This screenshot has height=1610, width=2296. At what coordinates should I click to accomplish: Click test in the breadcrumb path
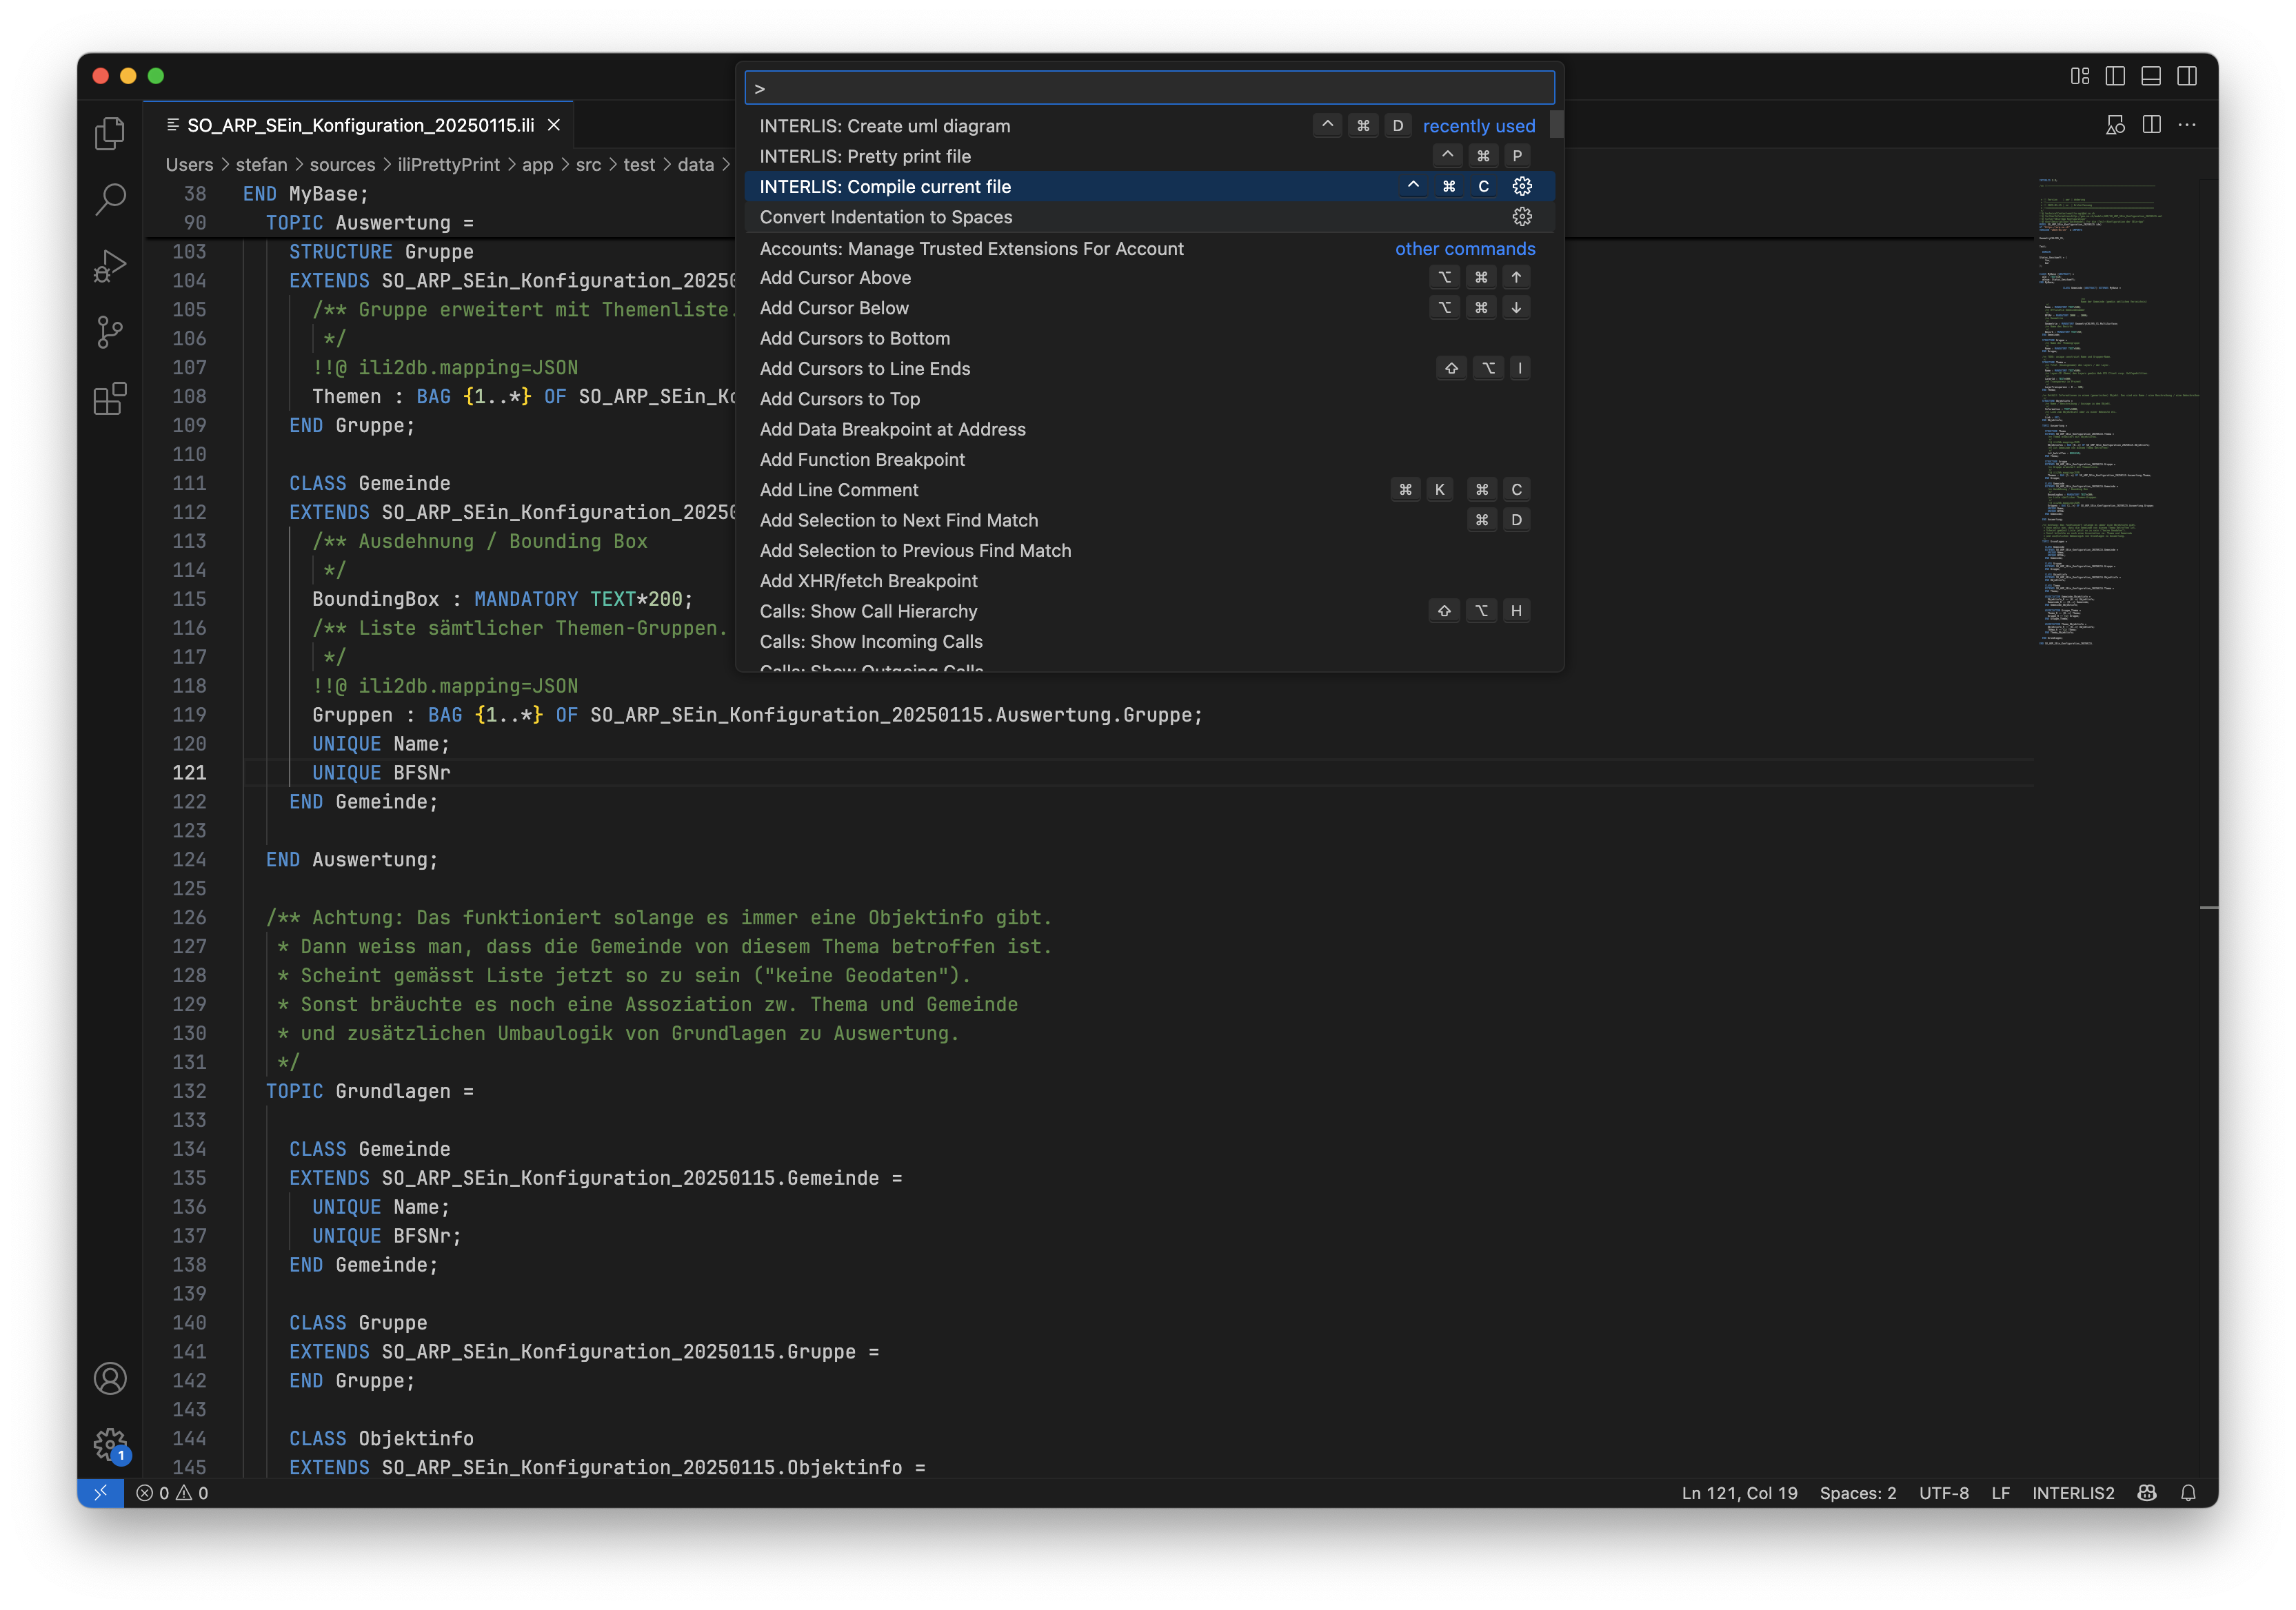pos(639,165)
